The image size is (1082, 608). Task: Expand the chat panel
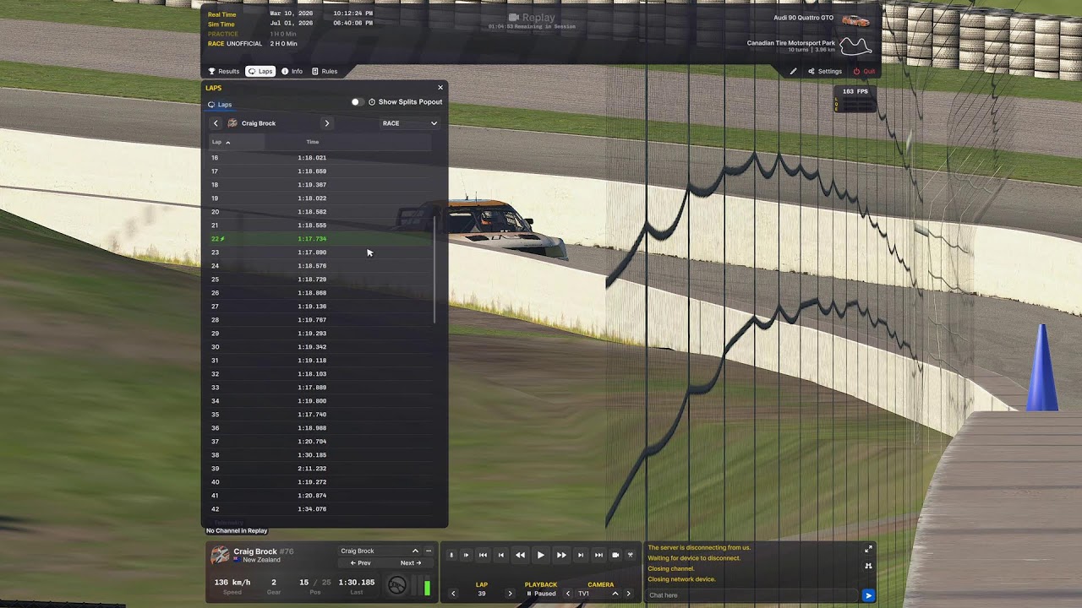pyautogui.click(x=868, y=549)
